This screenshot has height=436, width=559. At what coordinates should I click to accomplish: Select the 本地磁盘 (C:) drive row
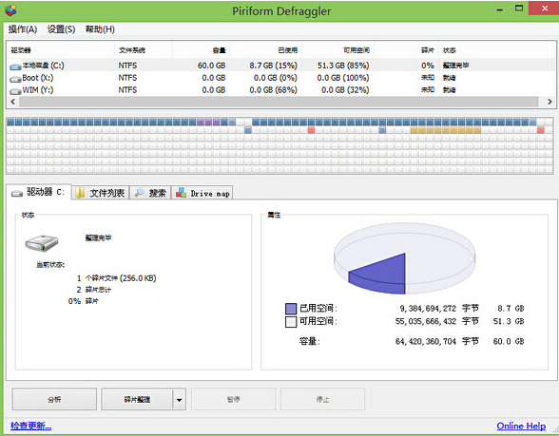coord(281,66)
